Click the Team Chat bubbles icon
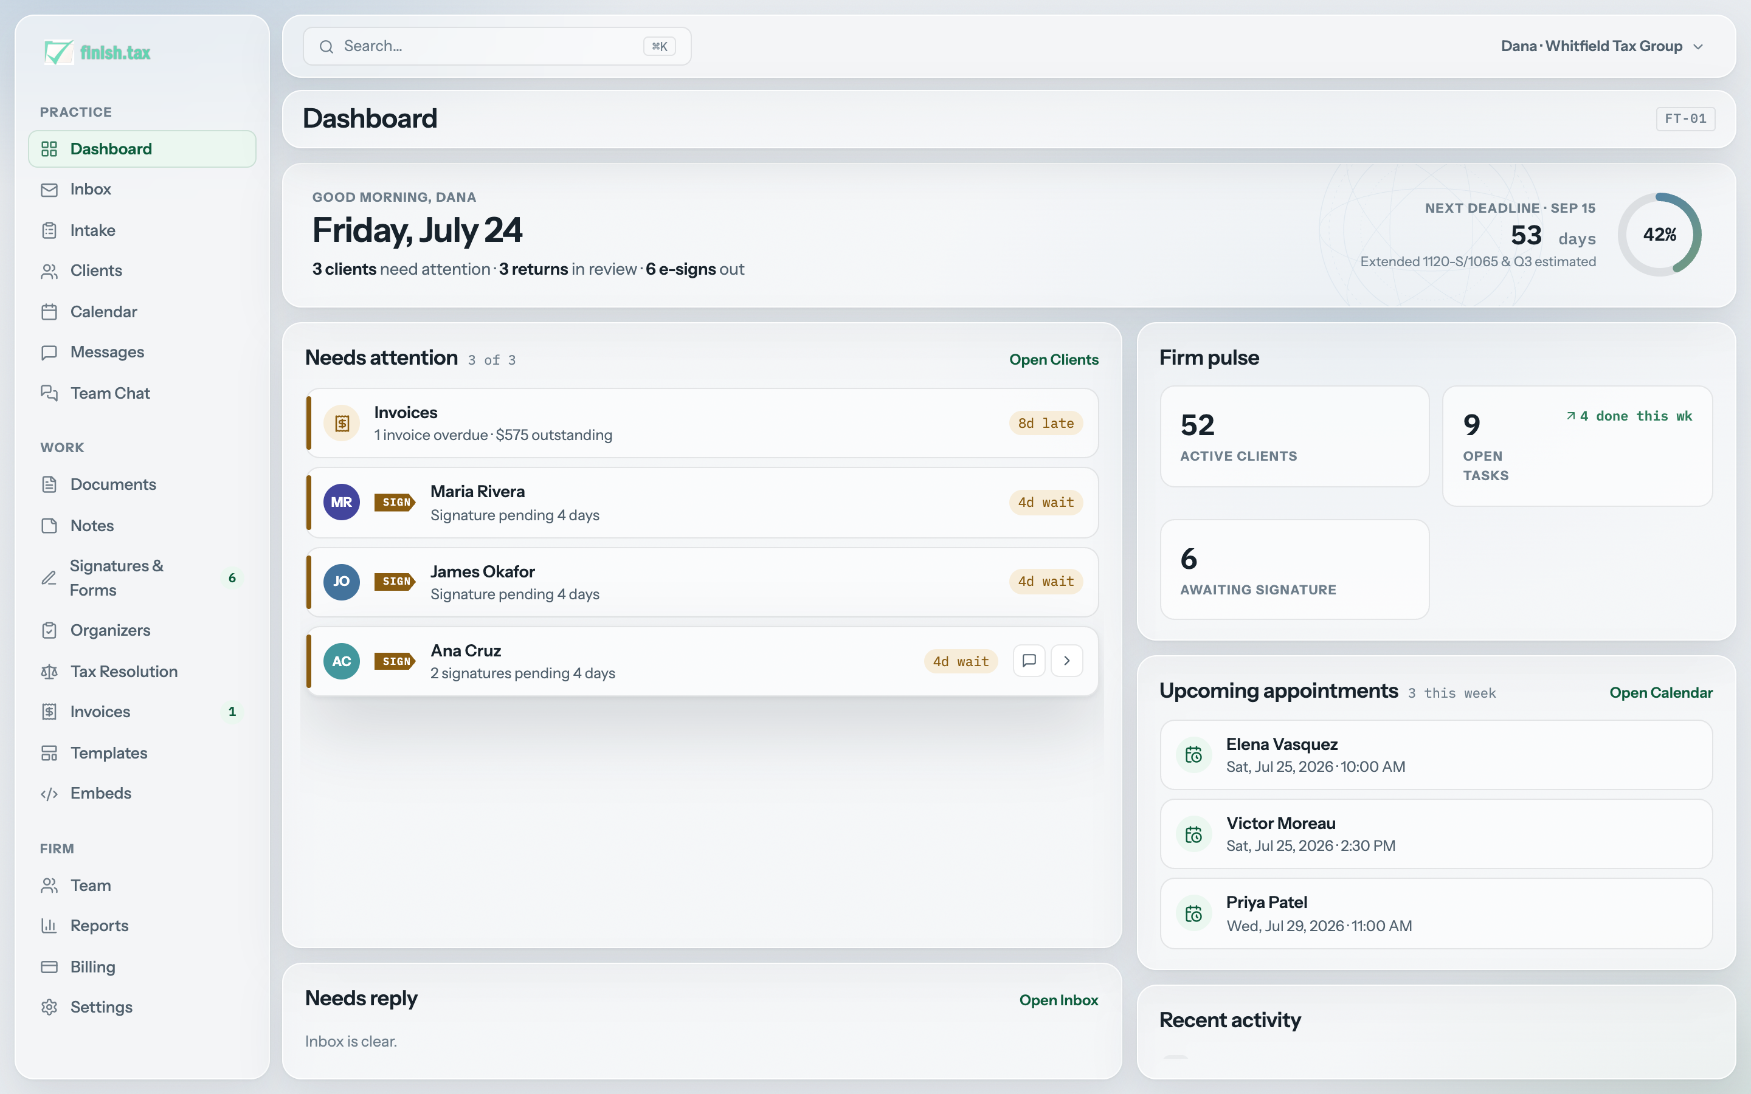The image size is (1751, 1094). [49, 393]
